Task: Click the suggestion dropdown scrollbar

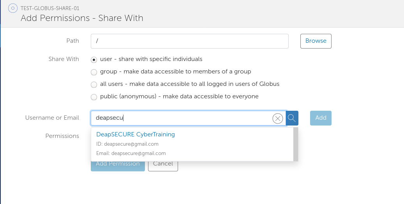Action: pos(296,144)
